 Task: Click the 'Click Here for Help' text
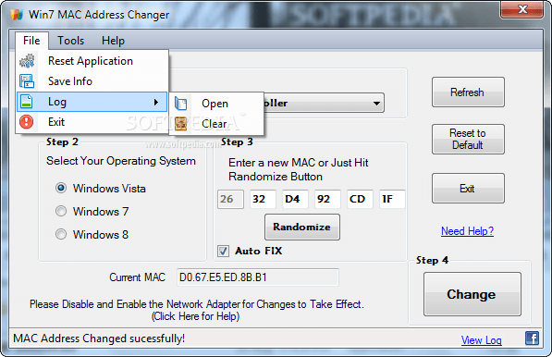(196, 316)
